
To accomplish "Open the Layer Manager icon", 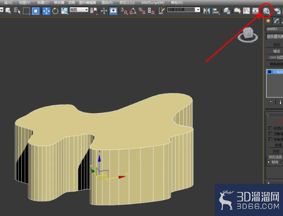I will tap(227, 11).
